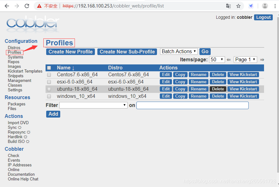Open Repos in Configuration menu
279x187 pixels.
(13, 62)
